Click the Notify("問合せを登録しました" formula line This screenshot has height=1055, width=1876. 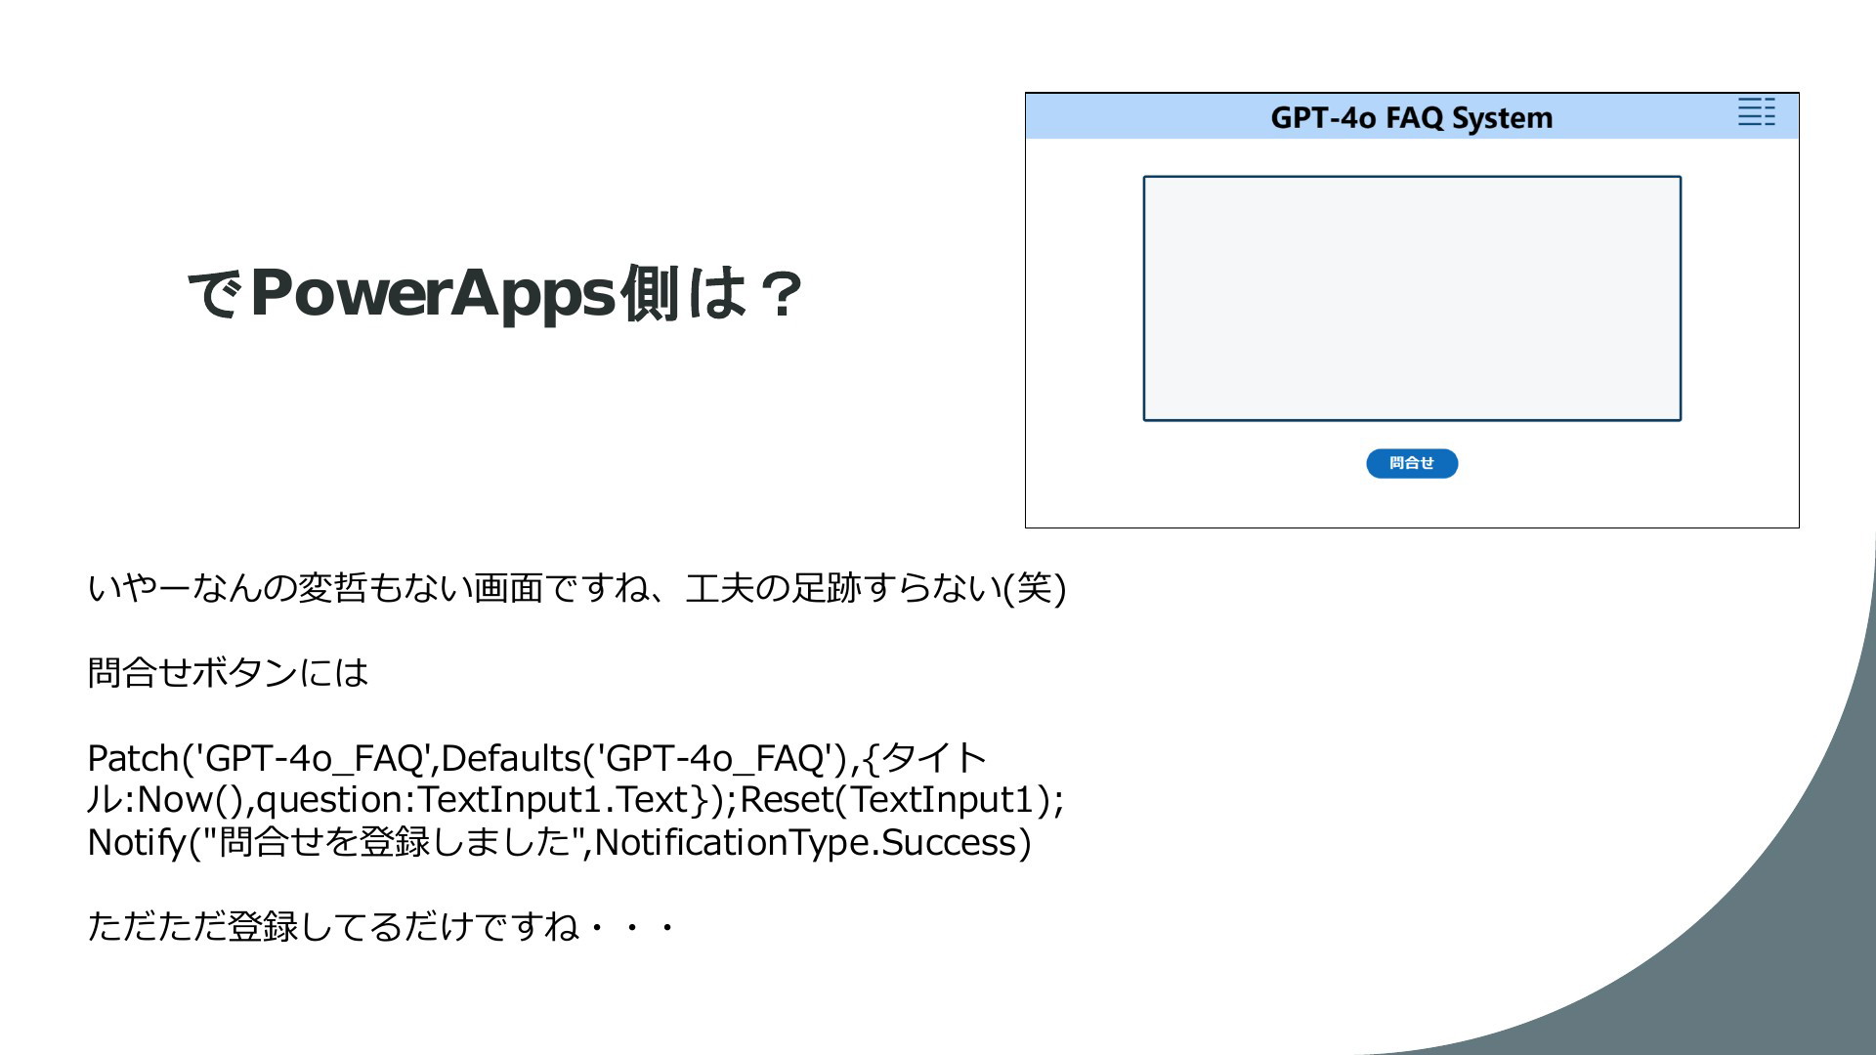(559, 842)
